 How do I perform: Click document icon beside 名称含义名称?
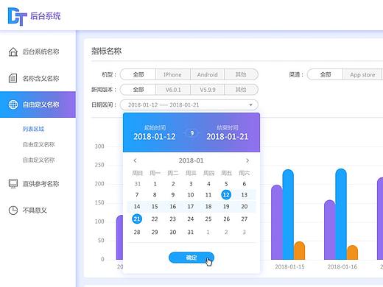pyautogui.click(x=13, y=78)
